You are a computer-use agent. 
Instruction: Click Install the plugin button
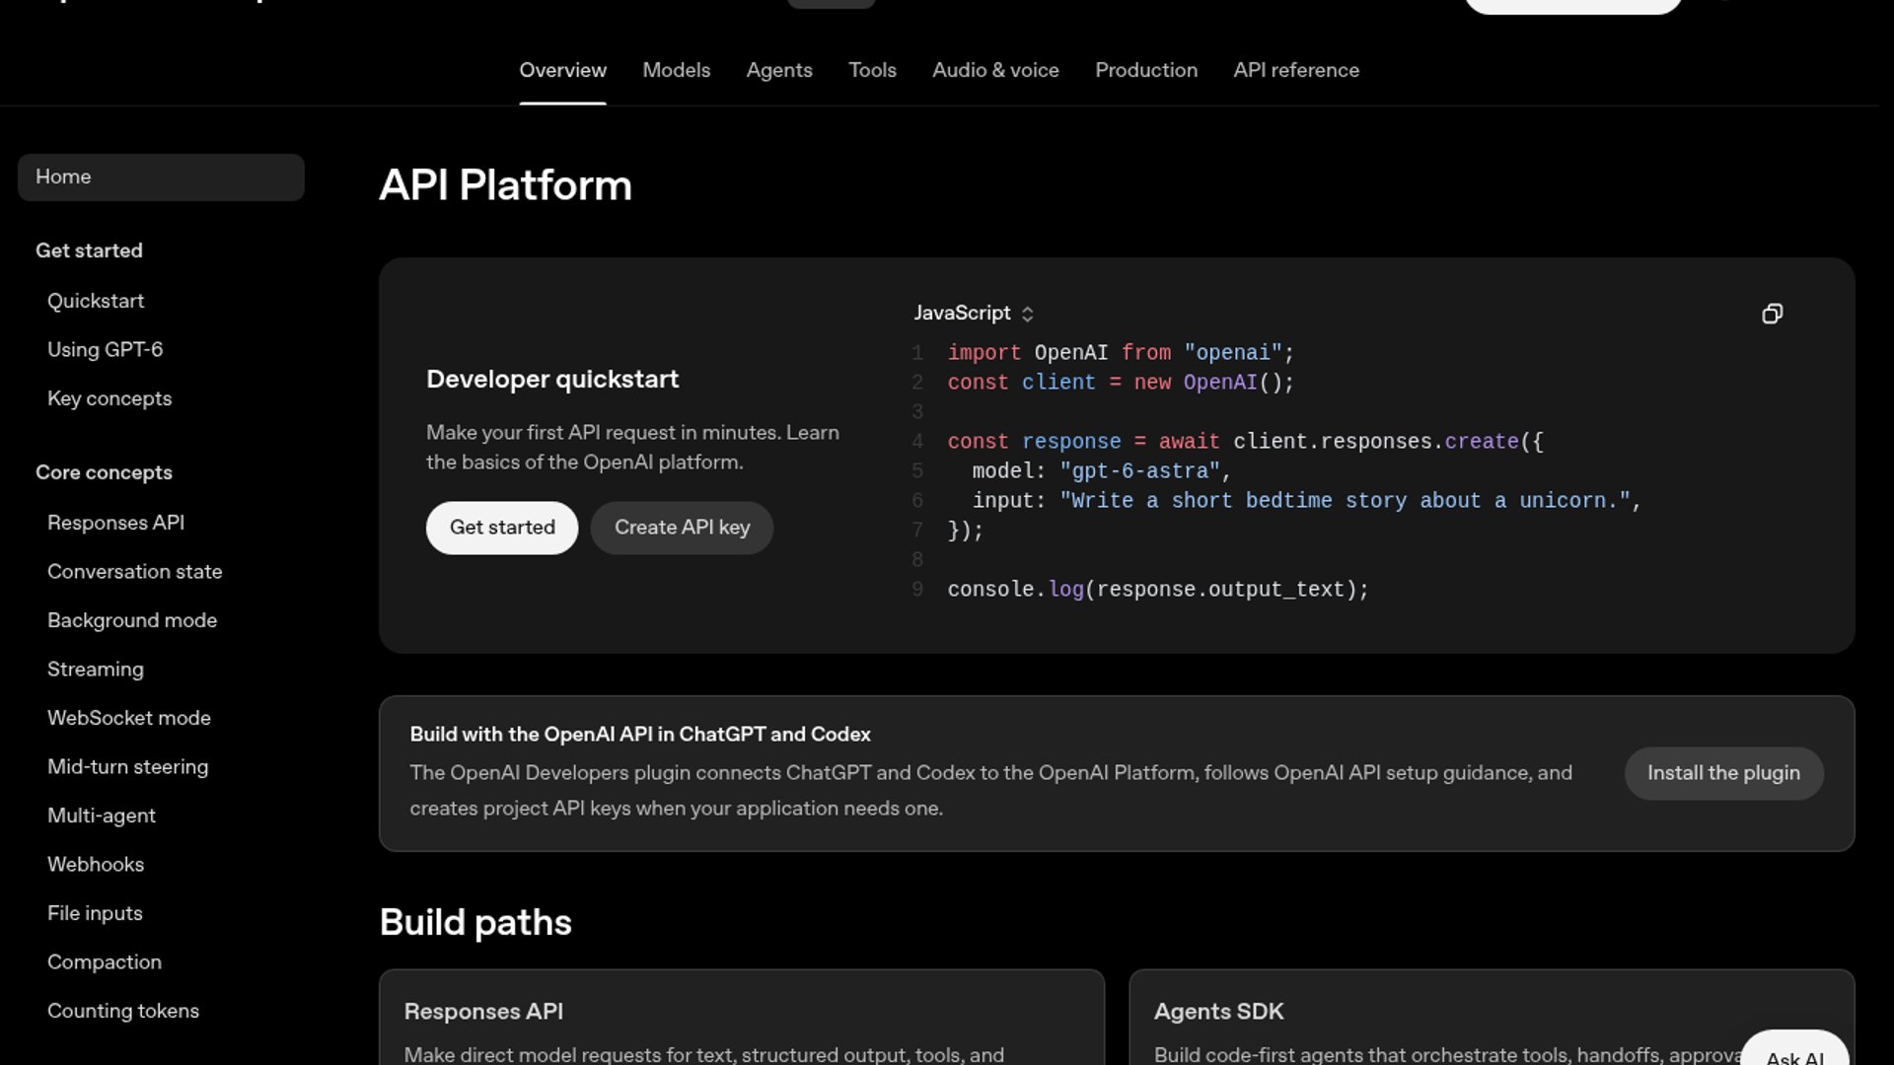(1723, 773)
